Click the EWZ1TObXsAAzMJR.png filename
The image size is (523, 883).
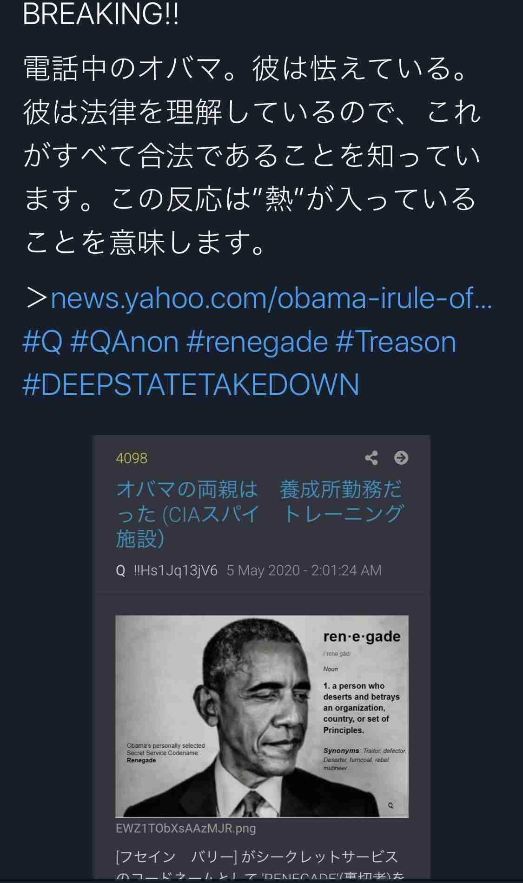[x=186, y=829]
